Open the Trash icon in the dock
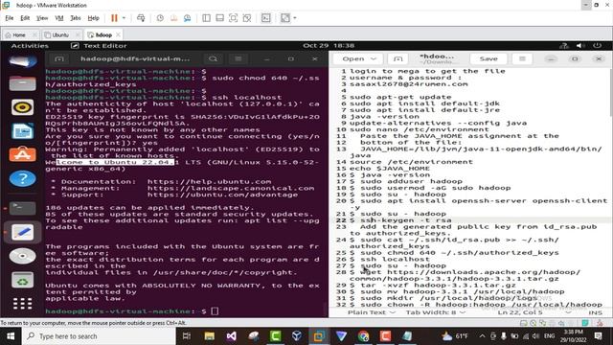Image resolution: width=613 pixels, height=345 pixels. coord(22,280)
